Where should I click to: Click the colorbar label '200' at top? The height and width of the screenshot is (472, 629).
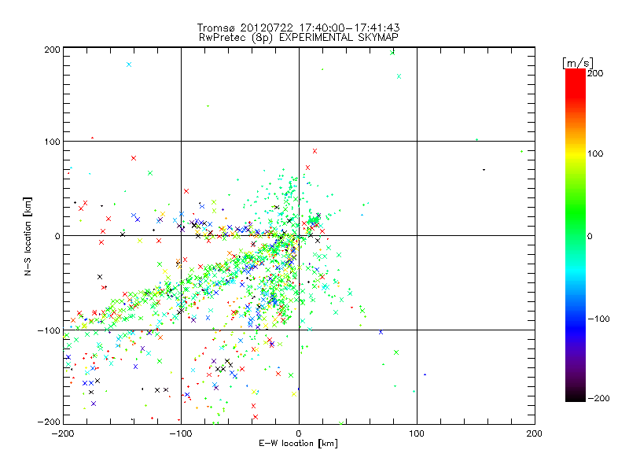pos(595,73)
